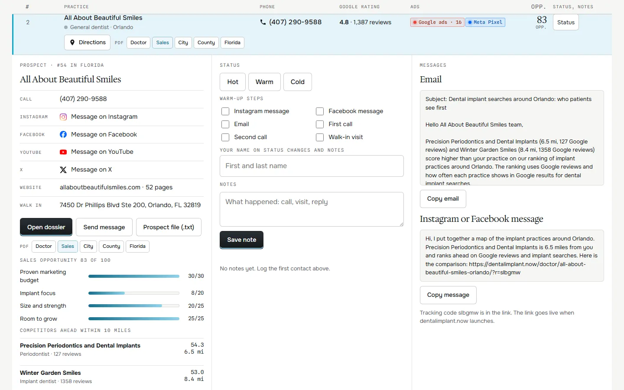Tick the Email warm-up checkbox
624x390 pixels.
click(225, 124)
